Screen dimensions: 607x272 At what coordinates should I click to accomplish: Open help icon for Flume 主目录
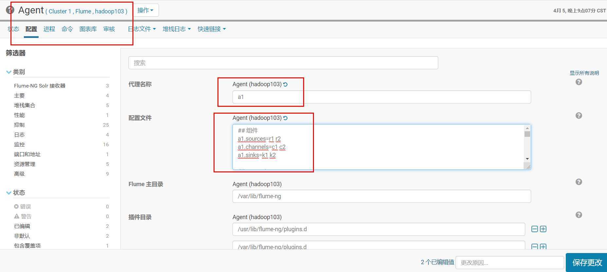pyautogui.click(x=579, y=182)
